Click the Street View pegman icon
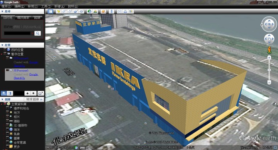 coord(269,50)
